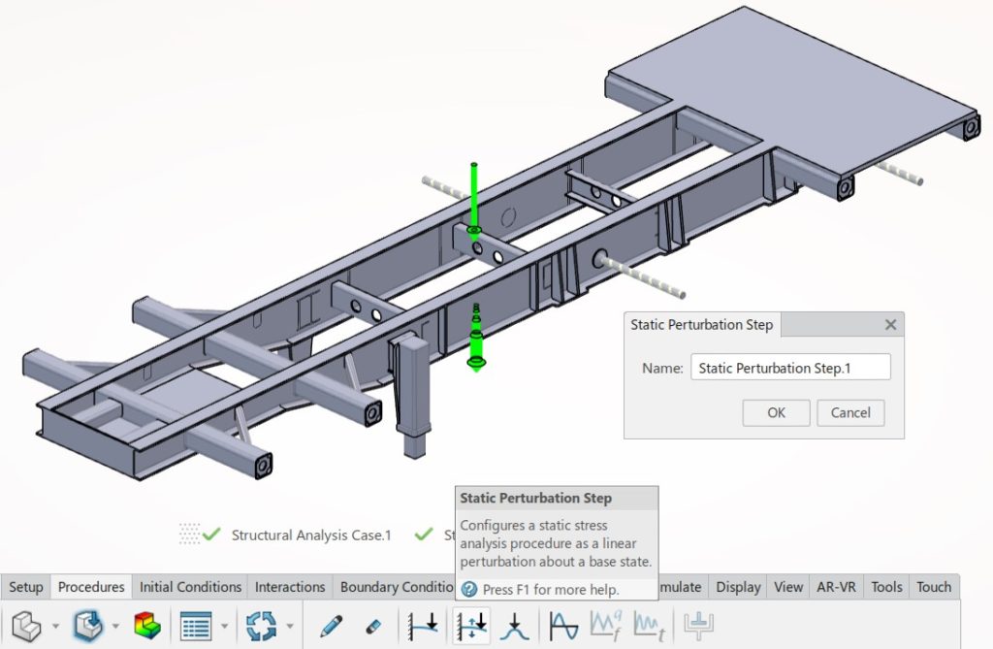Click the update cycle arrows icon
This screenshot has height=649, width=993.
pyautogui.click(x=261, y=626)
